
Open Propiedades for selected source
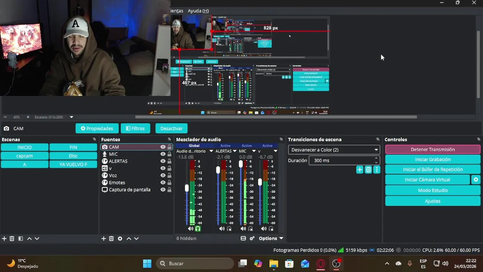tap(97, 128)
